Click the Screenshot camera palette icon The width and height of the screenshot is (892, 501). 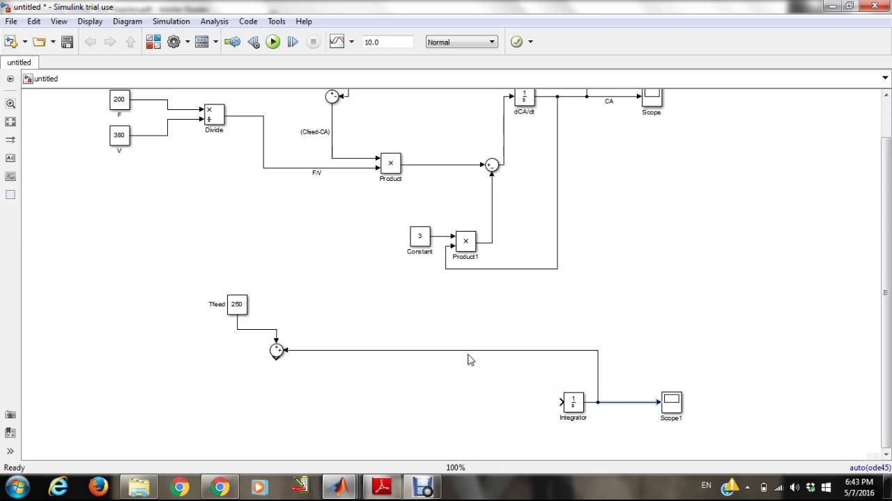tap(10, 415)
